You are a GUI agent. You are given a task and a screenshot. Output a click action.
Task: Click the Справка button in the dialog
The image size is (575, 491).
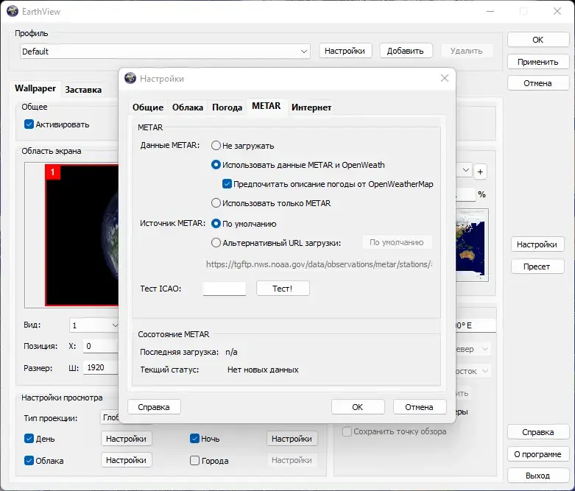pyautogui.click(x=154, y=406)
